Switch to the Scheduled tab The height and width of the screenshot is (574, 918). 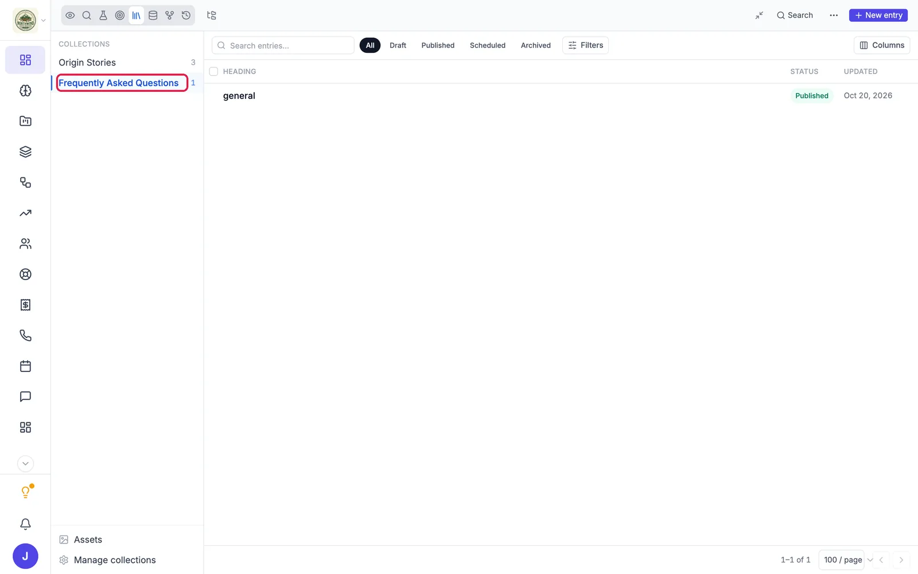point(488,45)
